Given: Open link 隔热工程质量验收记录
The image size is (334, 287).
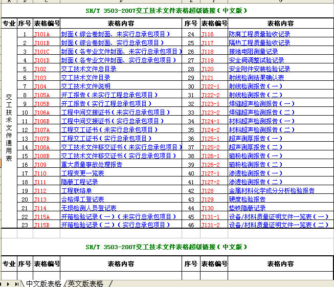Looking at the screenshot, I should coord(259,43).
